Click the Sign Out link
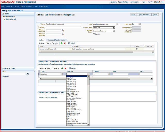This screenshot has height=132, width=165. pyautogui.click(x=150, y=2)
